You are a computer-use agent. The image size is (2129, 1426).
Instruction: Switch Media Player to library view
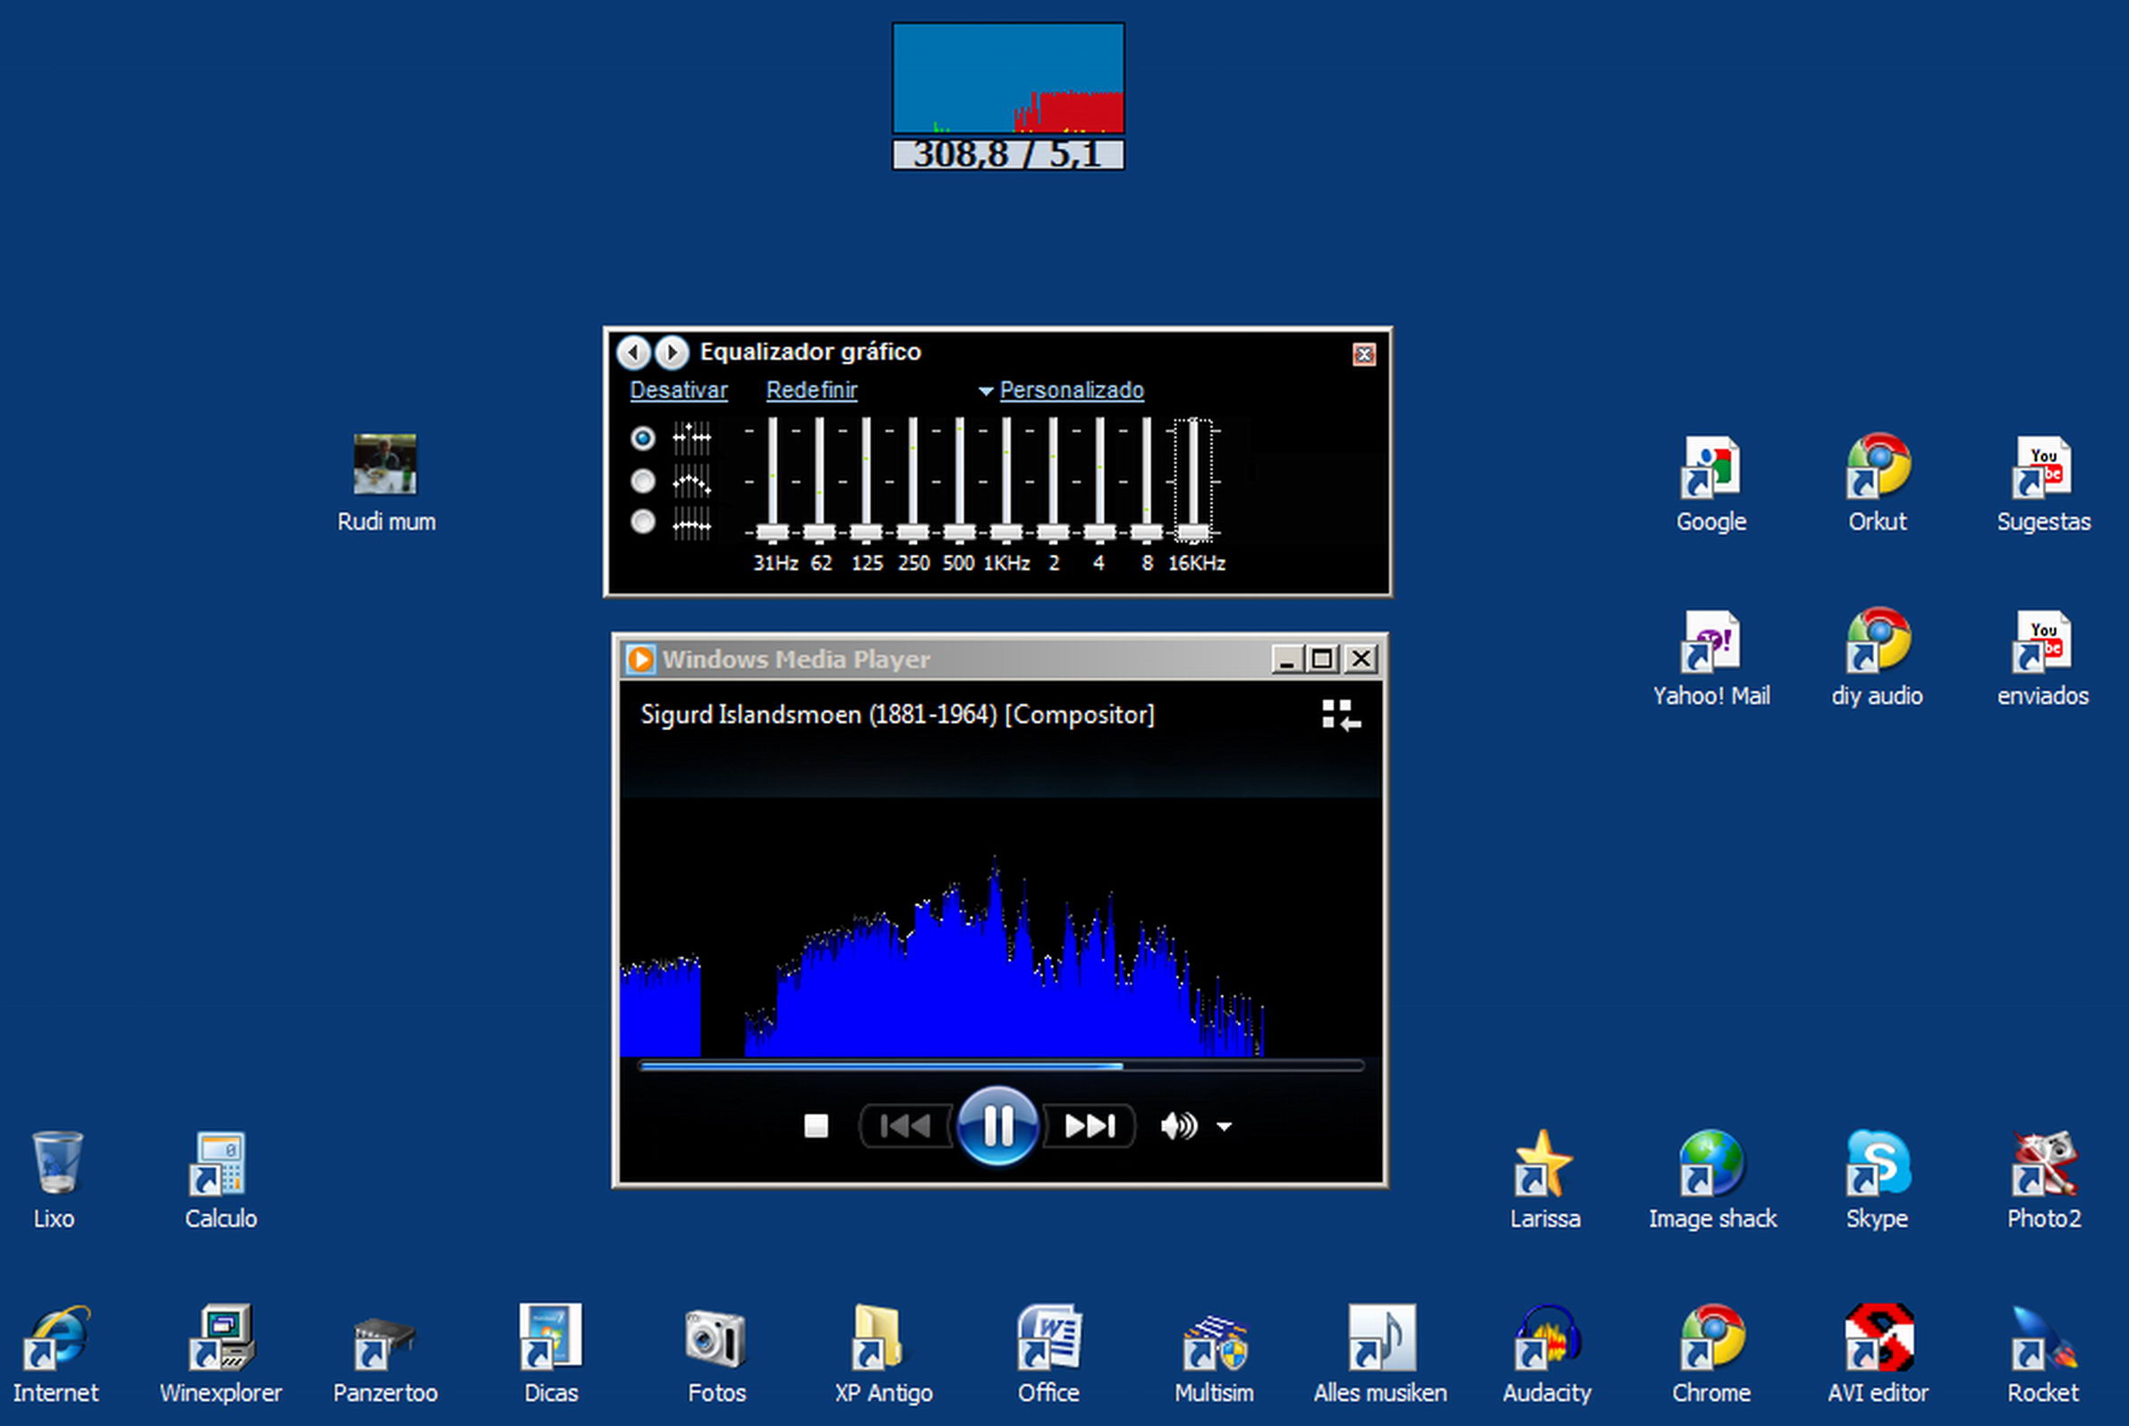pos(1341,715)
